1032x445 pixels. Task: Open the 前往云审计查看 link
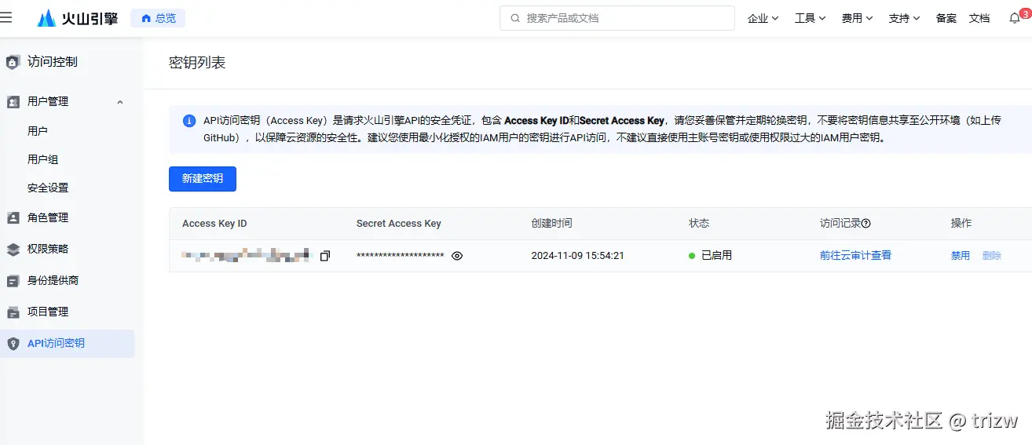[x=855, y=256]
